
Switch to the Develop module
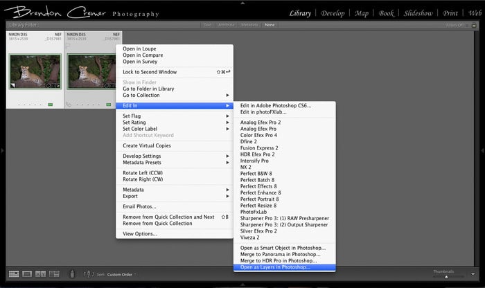click(333, 13)
